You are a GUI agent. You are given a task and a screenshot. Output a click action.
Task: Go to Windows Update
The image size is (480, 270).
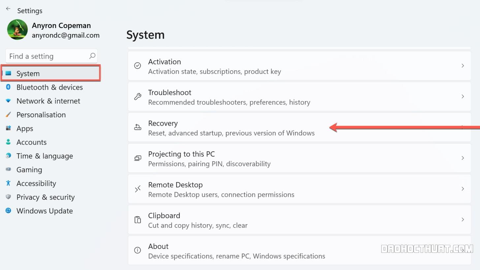point(45,211)
